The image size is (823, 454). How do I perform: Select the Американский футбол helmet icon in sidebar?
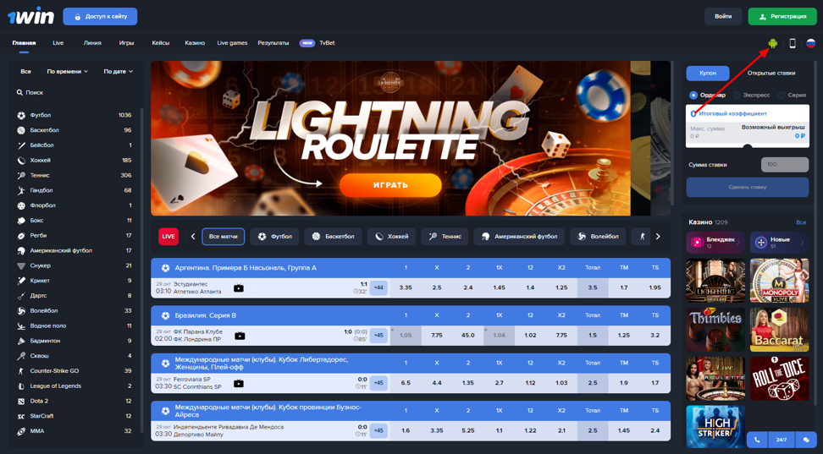[x=21, y=250]
